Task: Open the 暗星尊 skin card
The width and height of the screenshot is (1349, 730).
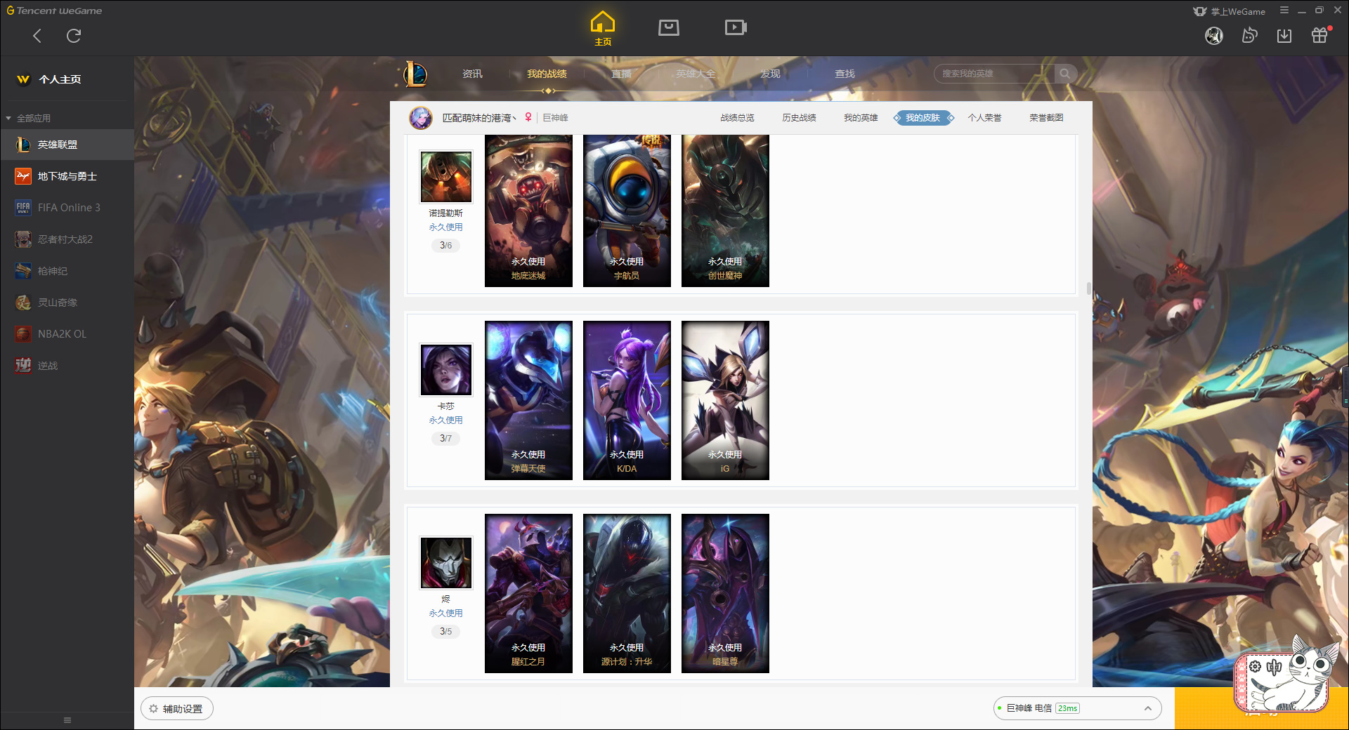Action: pos(725,593)
